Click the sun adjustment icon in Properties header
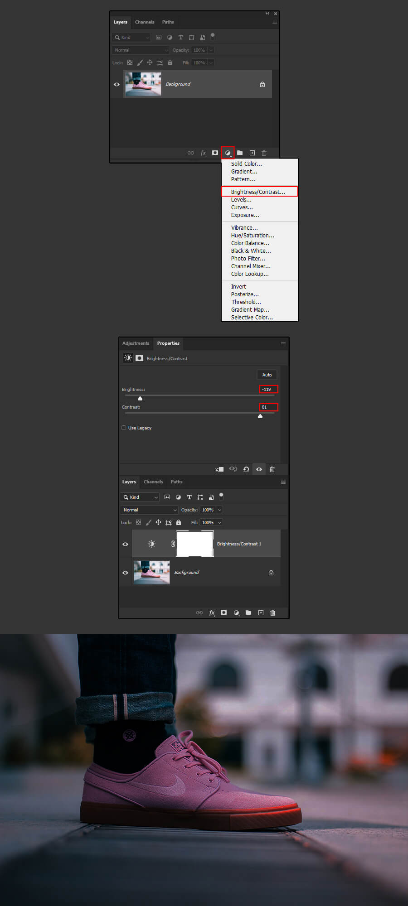This screenshot has height=906, width=408. 128,358
